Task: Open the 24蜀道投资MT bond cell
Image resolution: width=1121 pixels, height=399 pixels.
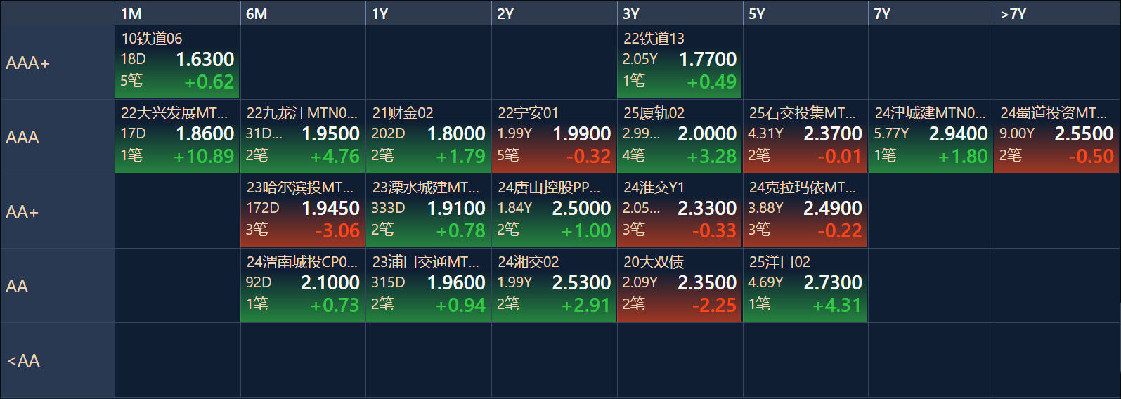Action: click(x=1056, y=137)
